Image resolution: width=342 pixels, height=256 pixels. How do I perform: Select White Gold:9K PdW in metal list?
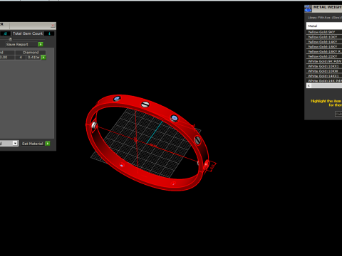coord(324,61)
